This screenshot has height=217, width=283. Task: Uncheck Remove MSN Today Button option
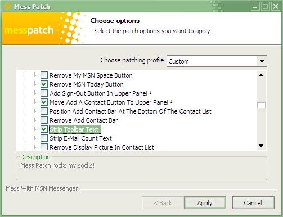click(44, 84)
